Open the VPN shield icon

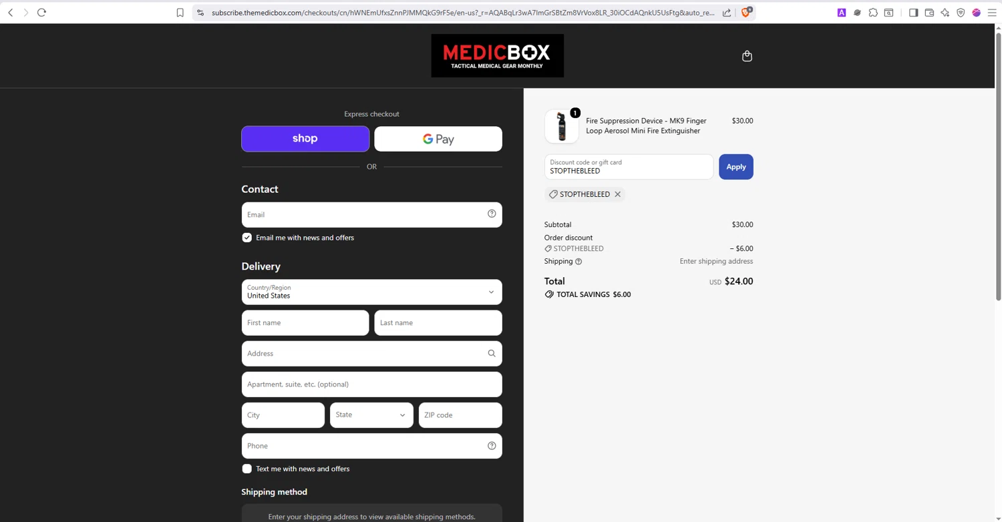point(961,13)
